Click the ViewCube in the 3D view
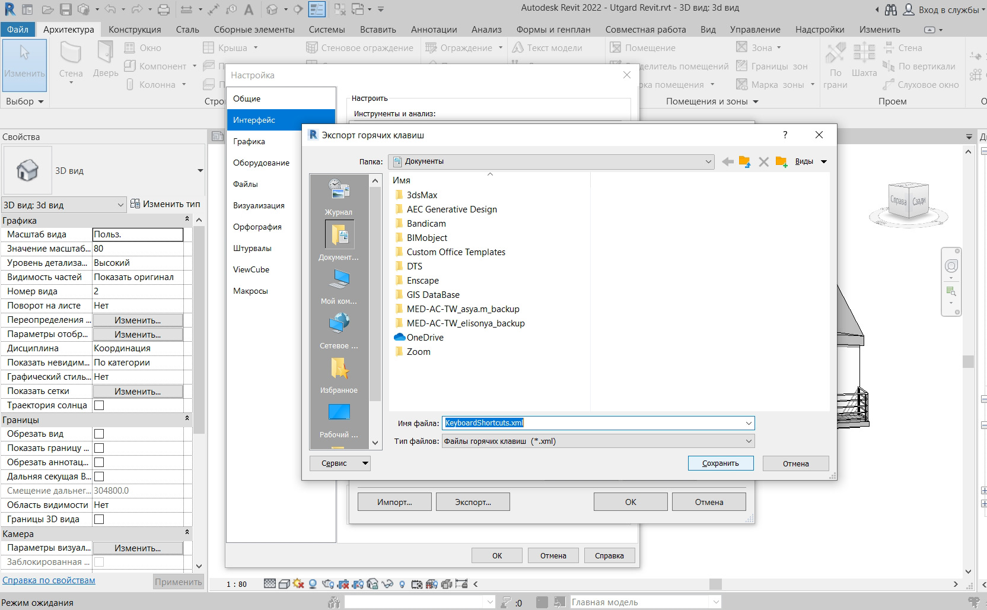987x610 pixels. 908,202
